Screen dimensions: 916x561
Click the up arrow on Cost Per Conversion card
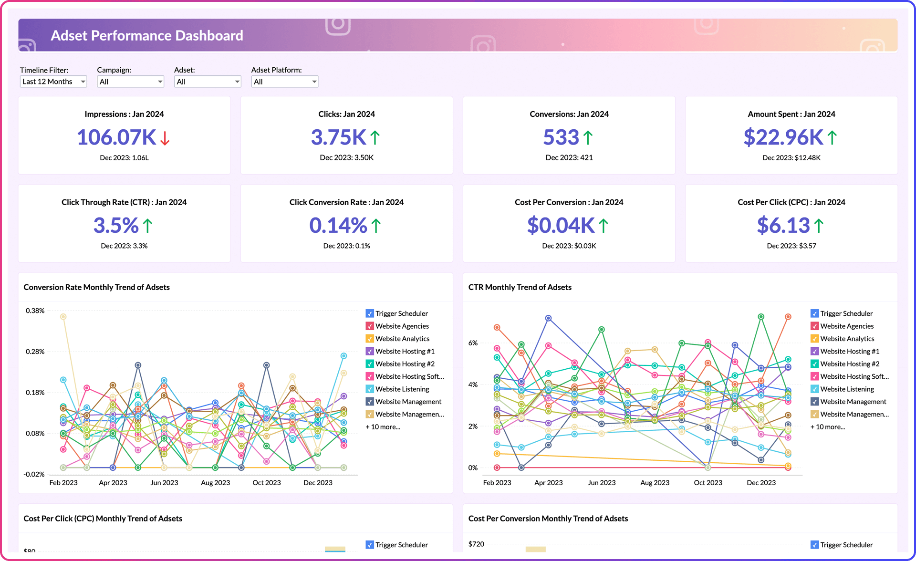click(x=604, y=225)
